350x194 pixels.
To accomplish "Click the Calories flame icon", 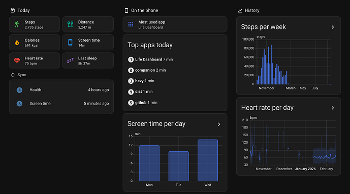I will click(17, 43).
